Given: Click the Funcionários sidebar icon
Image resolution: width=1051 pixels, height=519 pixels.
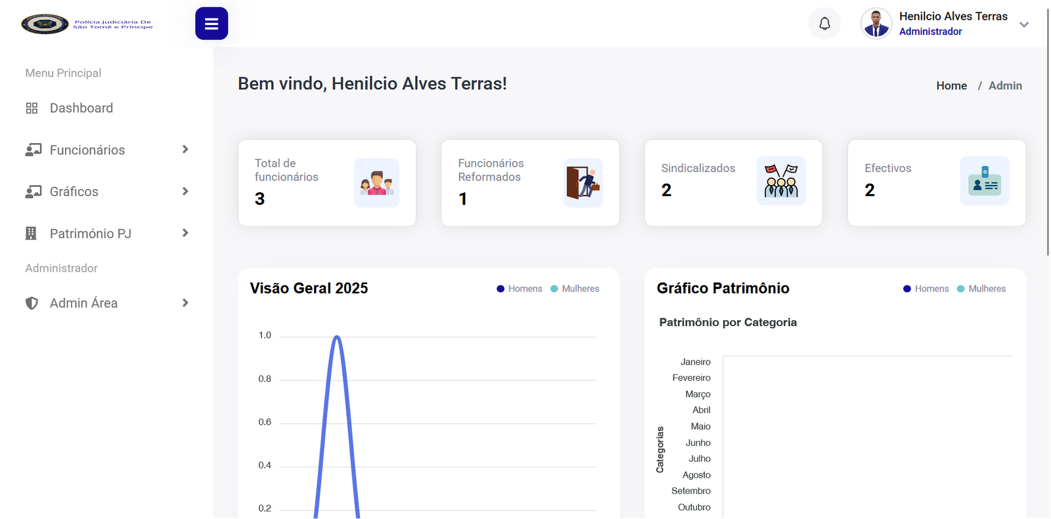Looking at the screenshot, I should (33, 150).
